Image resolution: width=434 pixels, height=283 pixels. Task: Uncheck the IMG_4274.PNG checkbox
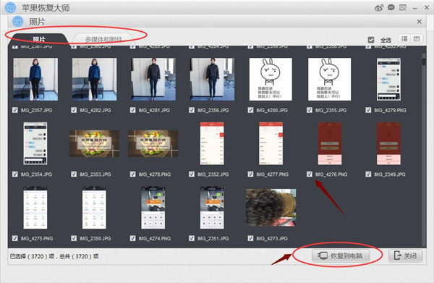pos(132,238)
